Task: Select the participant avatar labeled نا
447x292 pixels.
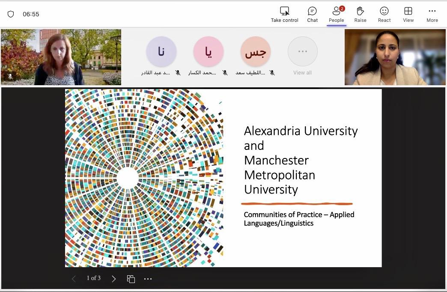Action: pos(161,52)
